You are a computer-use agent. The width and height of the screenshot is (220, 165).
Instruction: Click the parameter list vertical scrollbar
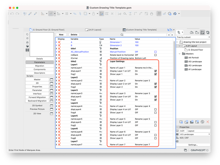point(174,60)
